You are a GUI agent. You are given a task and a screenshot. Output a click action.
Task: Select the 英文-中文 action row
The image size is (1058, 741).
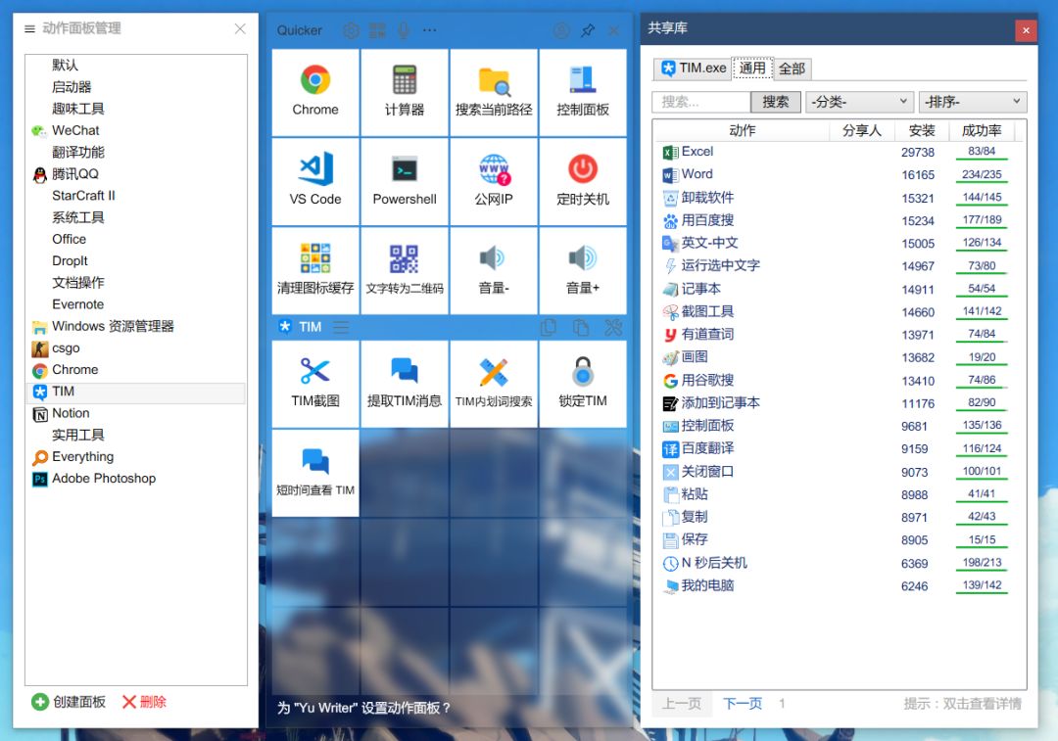pyautogui.click(x=837, y=244)
